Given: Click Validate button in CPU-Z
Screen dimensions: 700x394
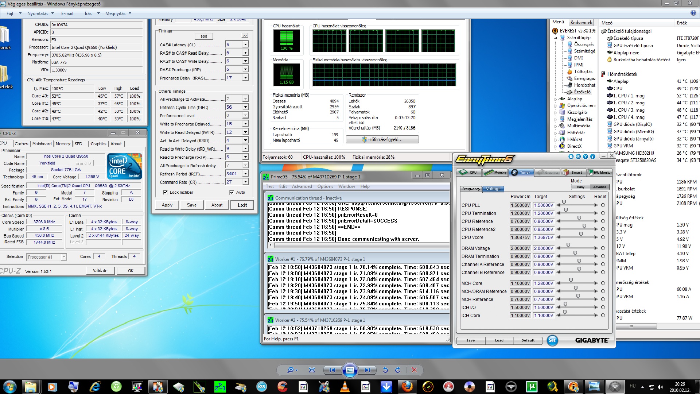Looking at the screenshot, I should pyautogui.click(x=100, y=271).
